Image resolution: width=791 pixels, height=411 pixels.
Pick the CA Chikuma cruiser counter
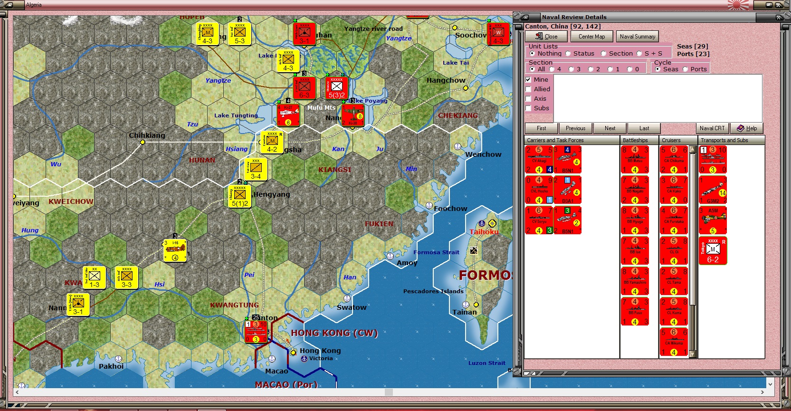coord(674,160)
